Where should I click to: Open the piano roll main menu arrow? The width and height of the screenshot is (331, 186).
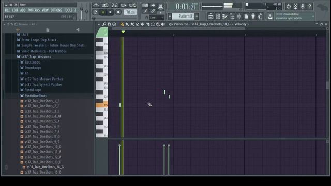pos(99,24)
